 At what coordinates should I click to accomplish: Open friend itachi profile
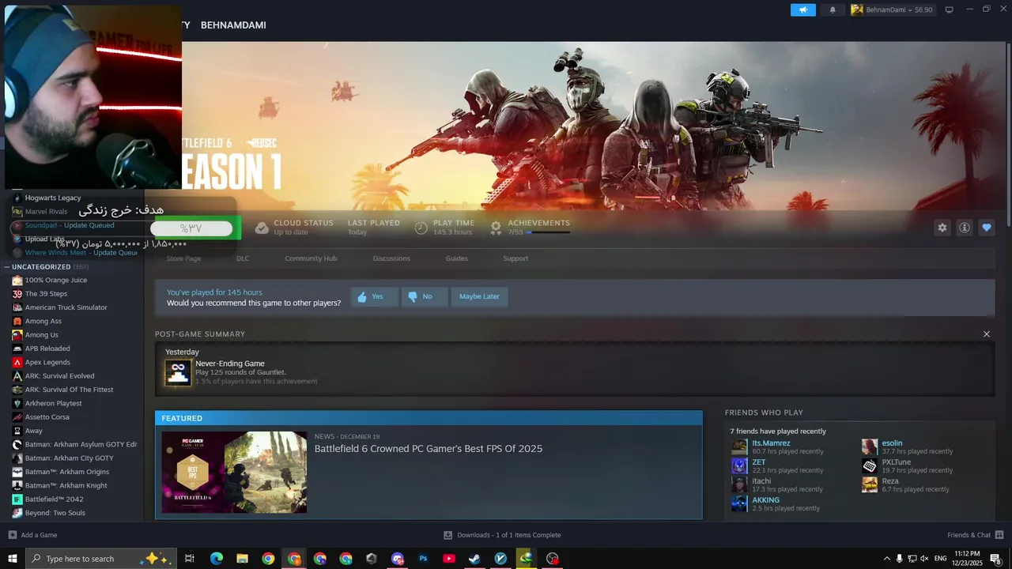pos(761,481)
